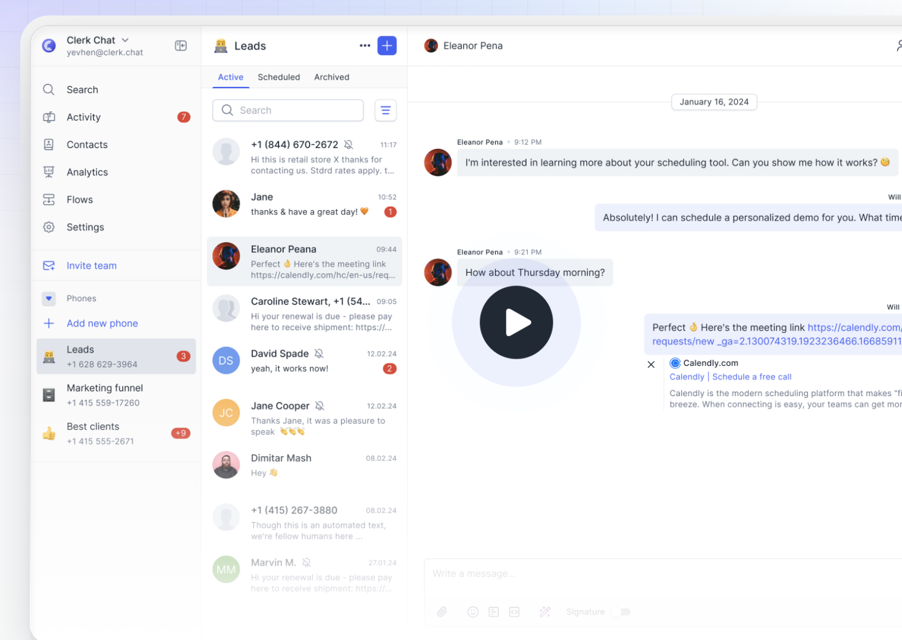Click the Activity badge showing 7
Screen dimensions: 902x640
[x=184, y=117]
